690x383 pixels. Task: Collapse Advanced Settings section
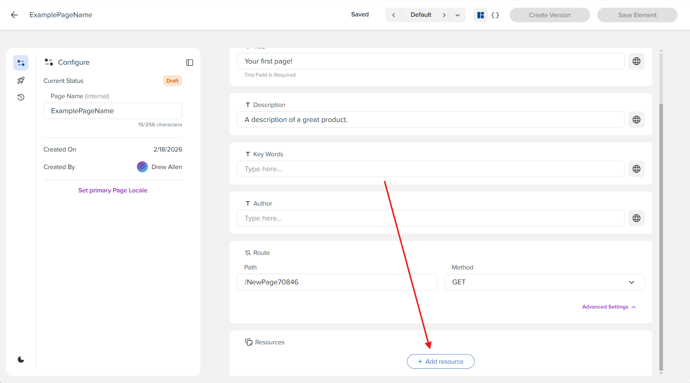pyautogui.click(x=608, y=307)
